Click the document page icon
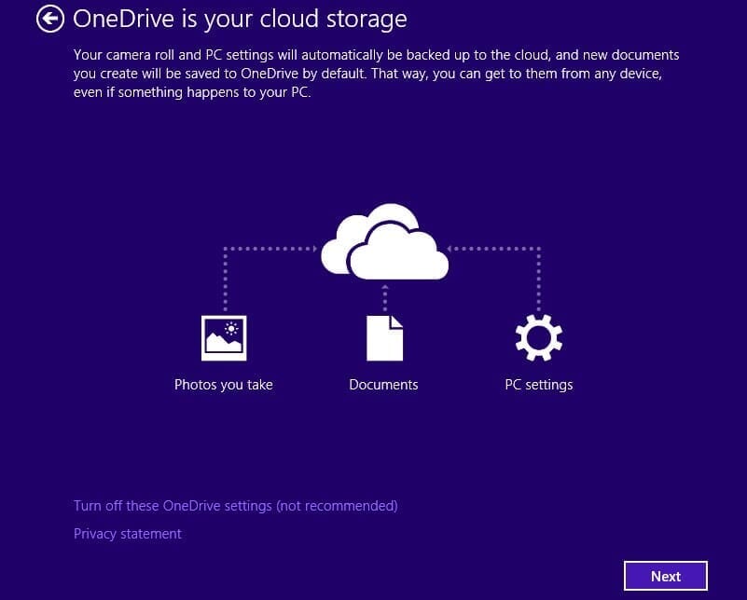Screen dimensions: 747x600 [x=384, y=337]
